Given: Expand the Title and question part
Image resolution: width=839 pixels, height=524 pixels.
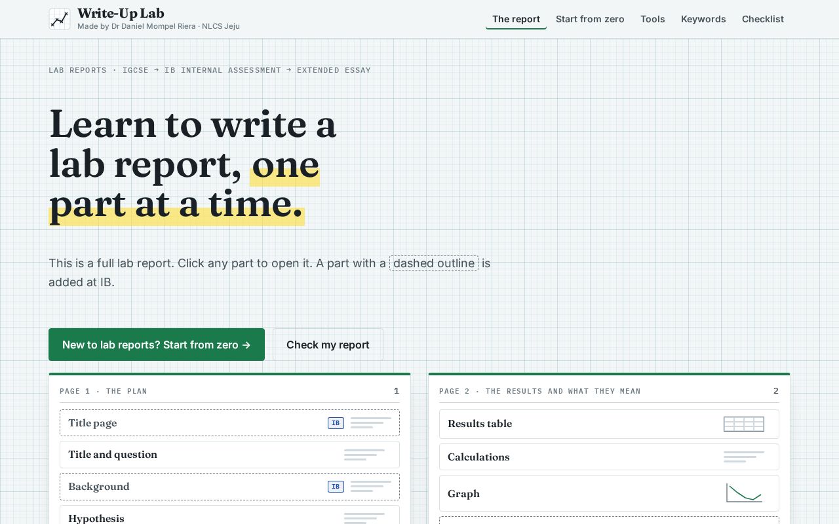Looking at the screenshot, I should 229,455.
